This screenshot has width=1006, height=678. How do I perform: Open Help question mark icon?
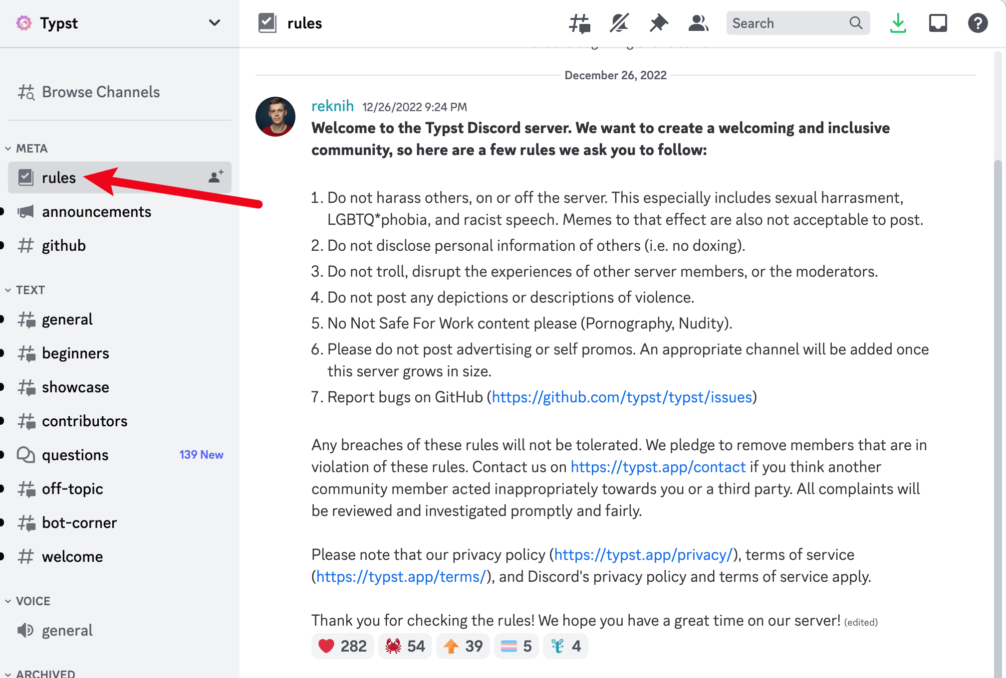tap(978, 23)
